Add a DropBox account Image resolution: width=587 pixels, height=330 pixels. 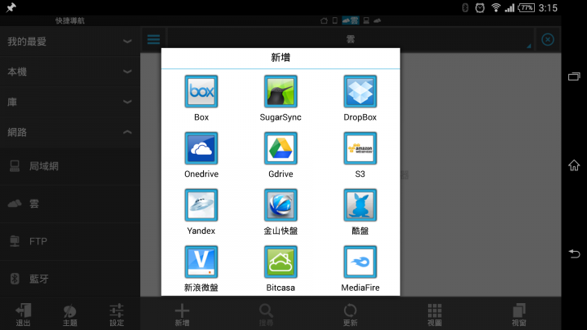click(360, 91)
